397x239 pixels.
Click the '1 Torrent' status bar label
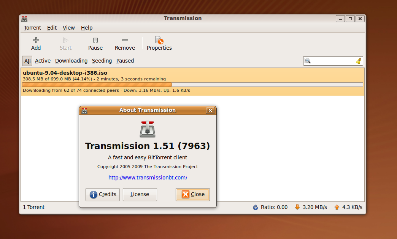[x=34, y=207]
